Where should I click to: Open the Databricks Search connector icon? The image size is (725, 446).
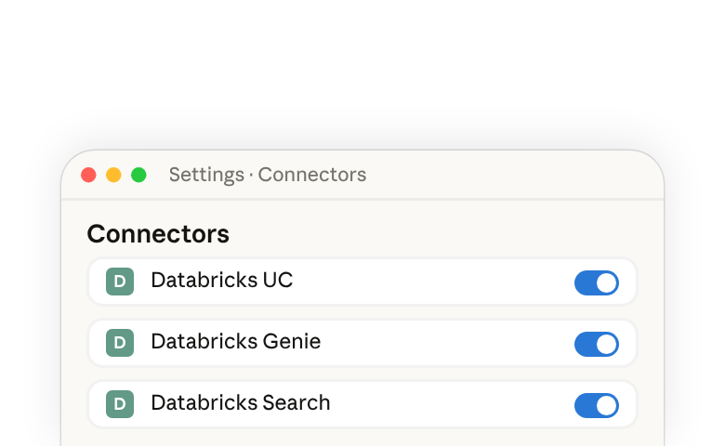click(120, 404)
